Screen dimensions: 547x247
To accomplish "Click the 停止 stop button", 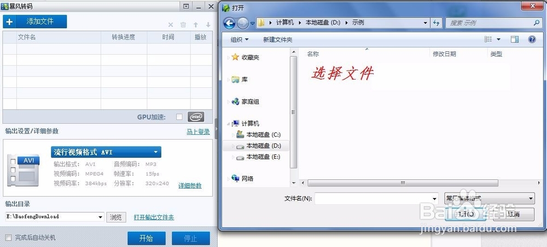I will tap(191, 238).
